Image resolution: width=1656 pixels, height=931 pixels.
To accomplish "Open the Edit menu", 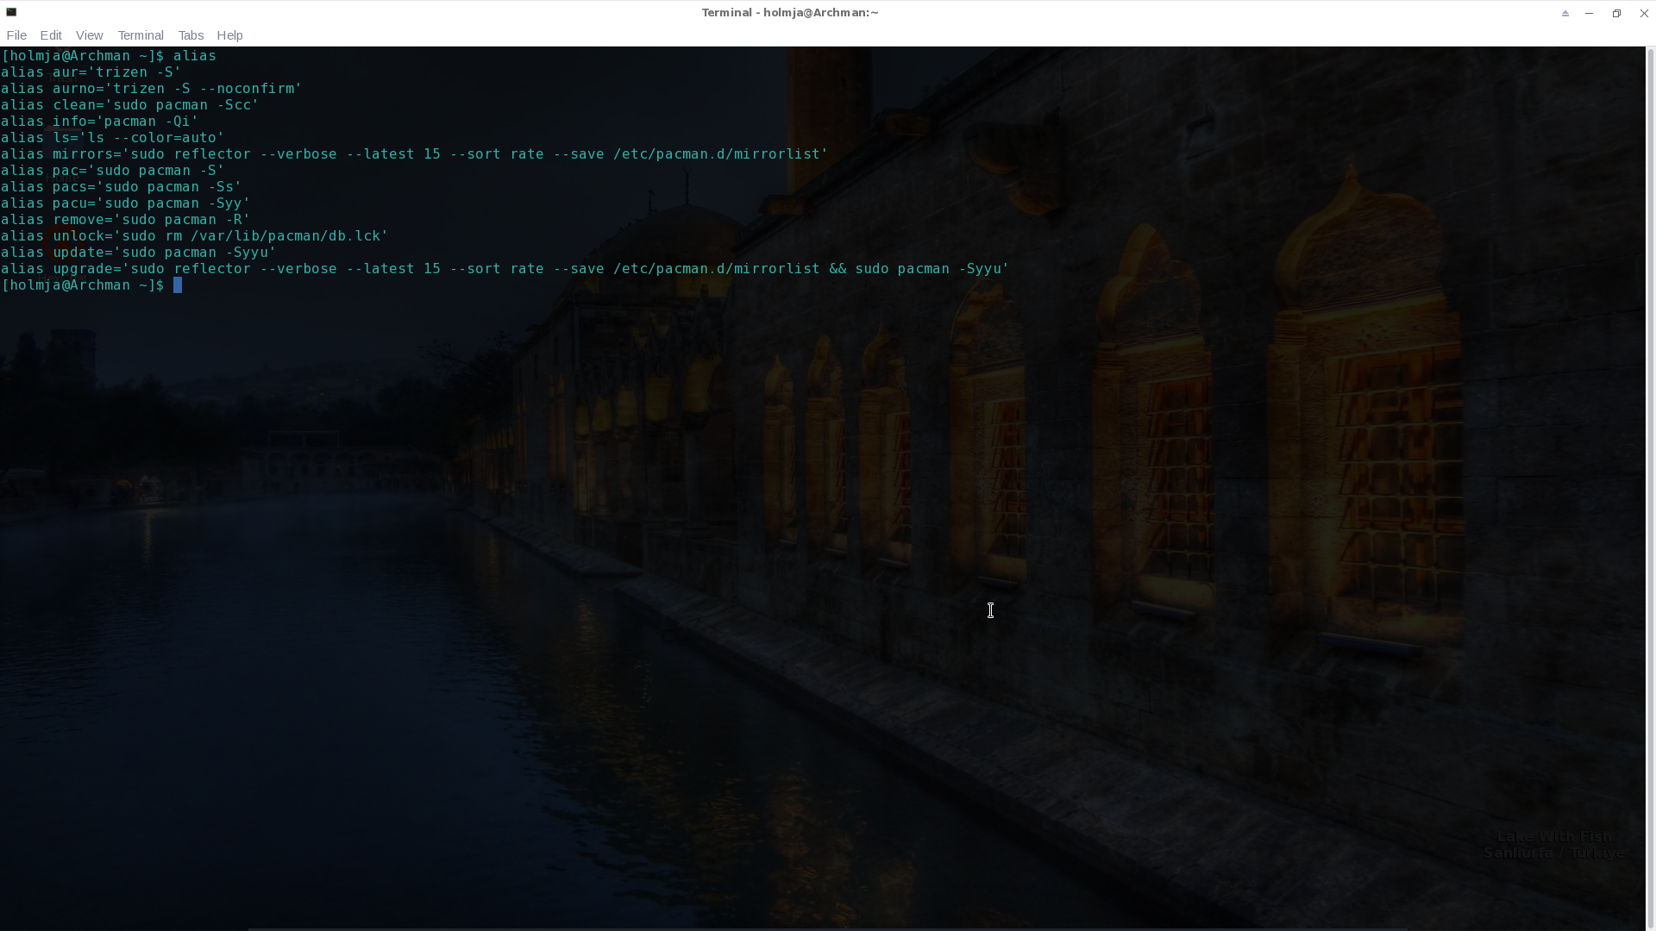I will tap(51, 35).
